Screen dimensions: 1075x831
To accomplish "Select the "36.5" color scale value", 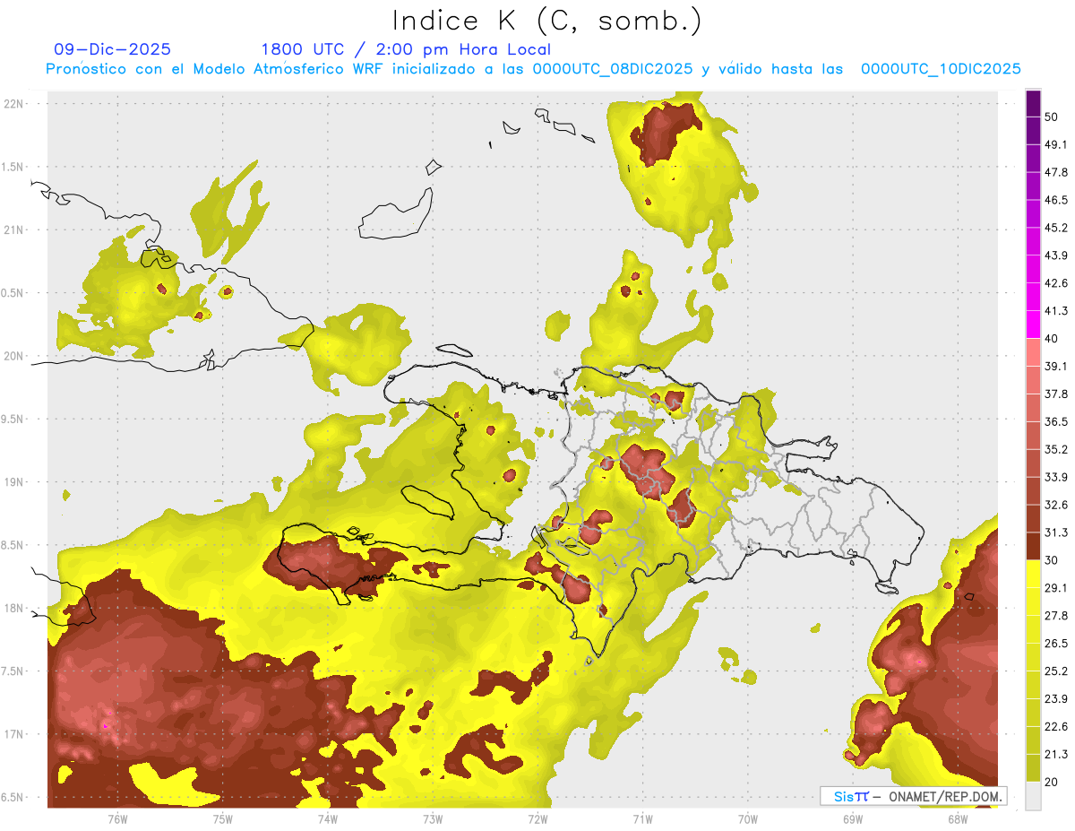I will (x=1056, y=421).
